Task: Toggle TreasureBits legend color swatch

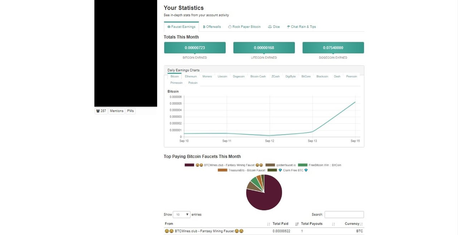Action: pos(223,170)
